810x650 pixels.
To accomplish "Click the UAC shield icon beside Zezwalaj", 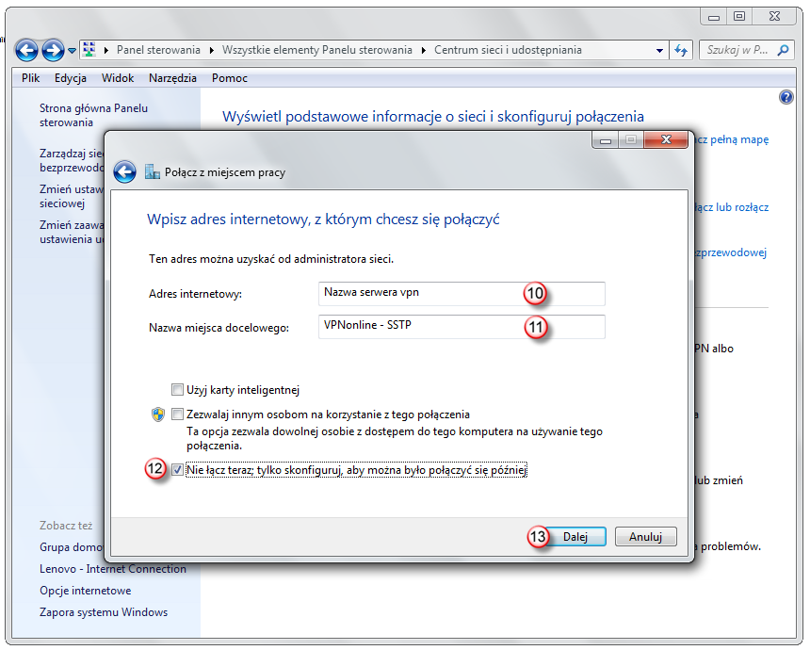I will pyautogui.click(x=158, y=414).
